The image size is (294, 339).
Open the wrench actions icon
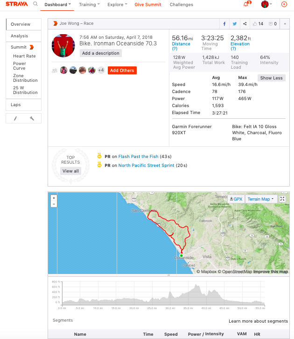[x=32, y=118]
